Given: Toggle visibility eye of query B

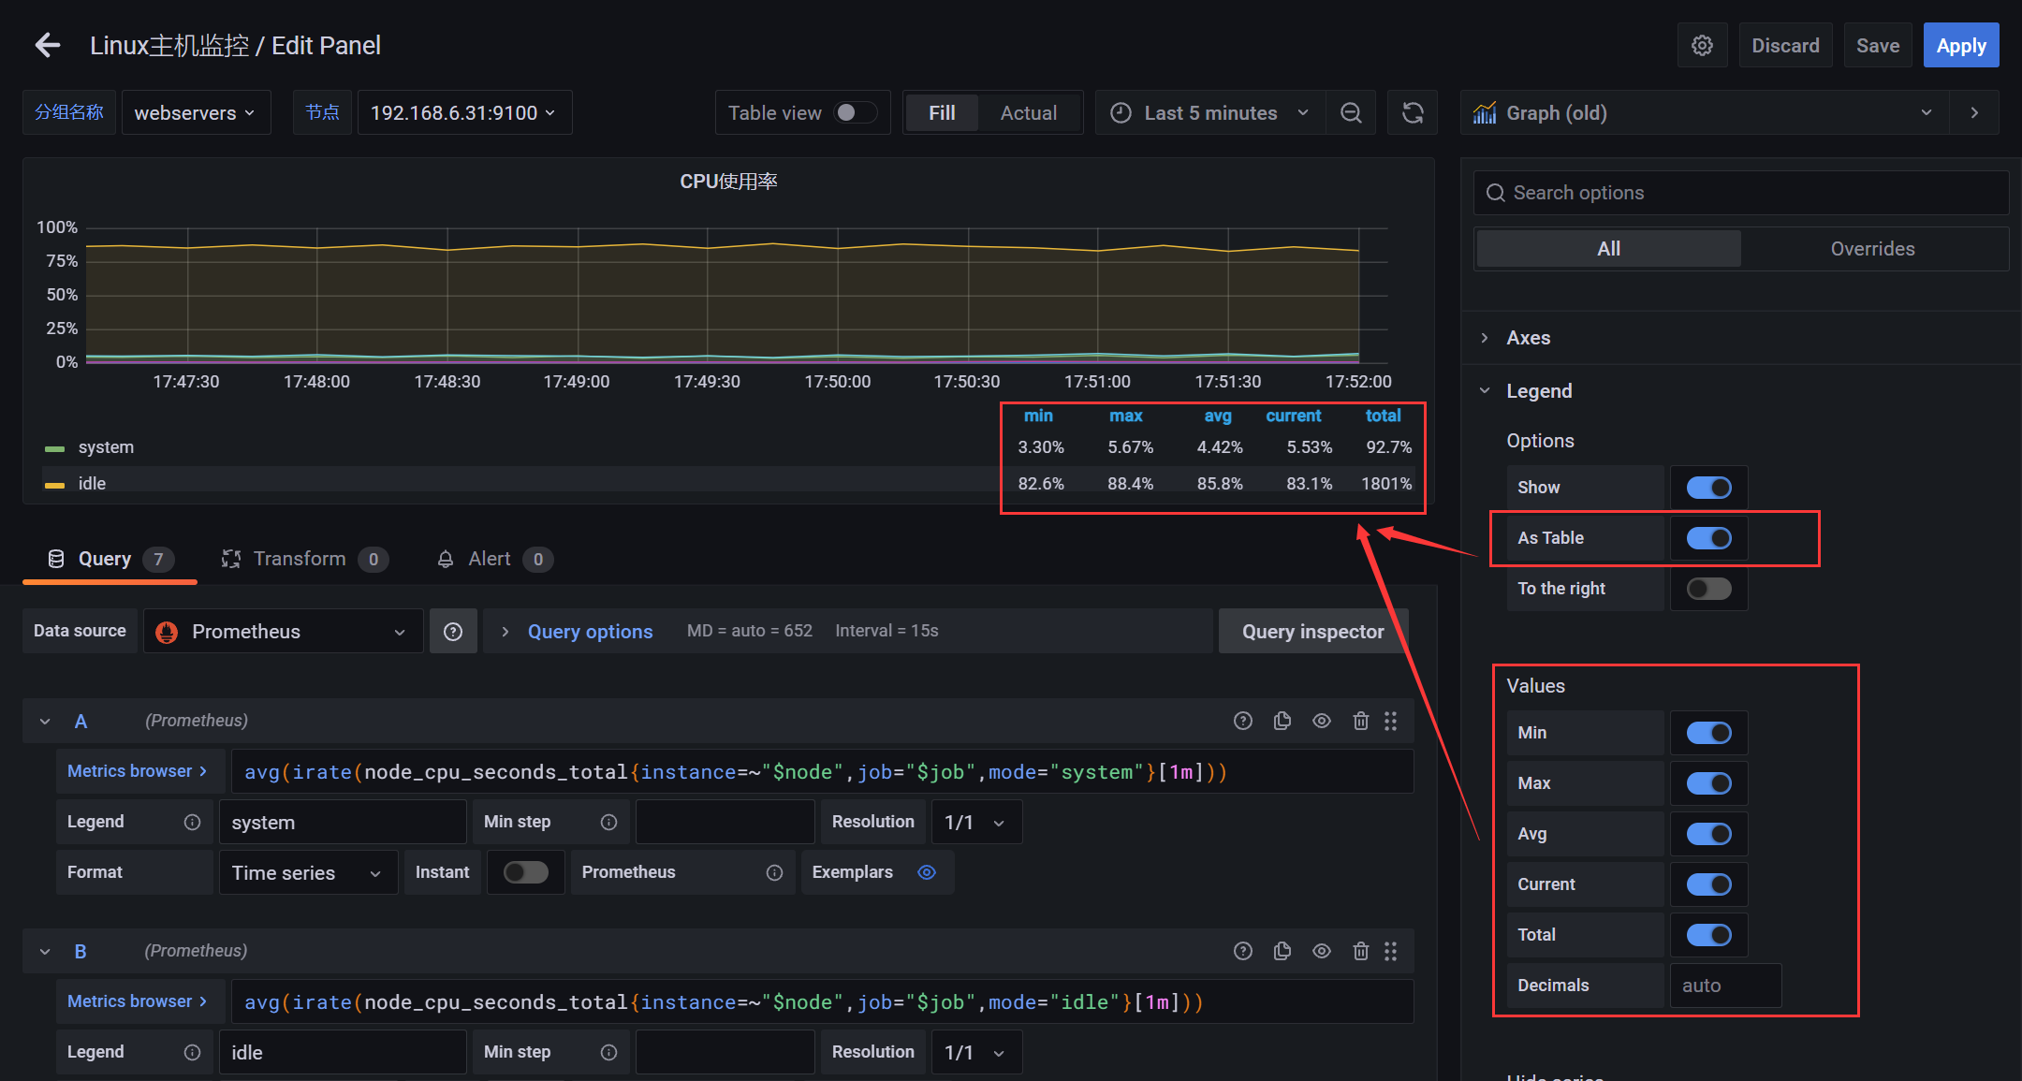Looking at the screenshot, I should 1322,951.
